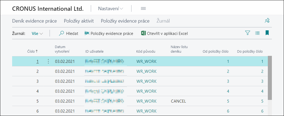Open row 1 three-dot context menu
Screen dimensions: 284x116
click(x=49, y=61)
